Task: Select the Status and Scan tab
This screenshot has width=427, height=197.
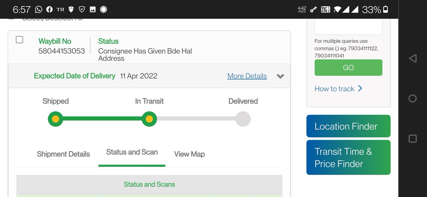Action: [x=132, y=152]
